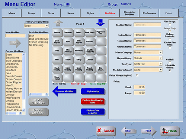Select the Turkey grid button
Viewport: 186px width, 139px height.
(79, 60)
